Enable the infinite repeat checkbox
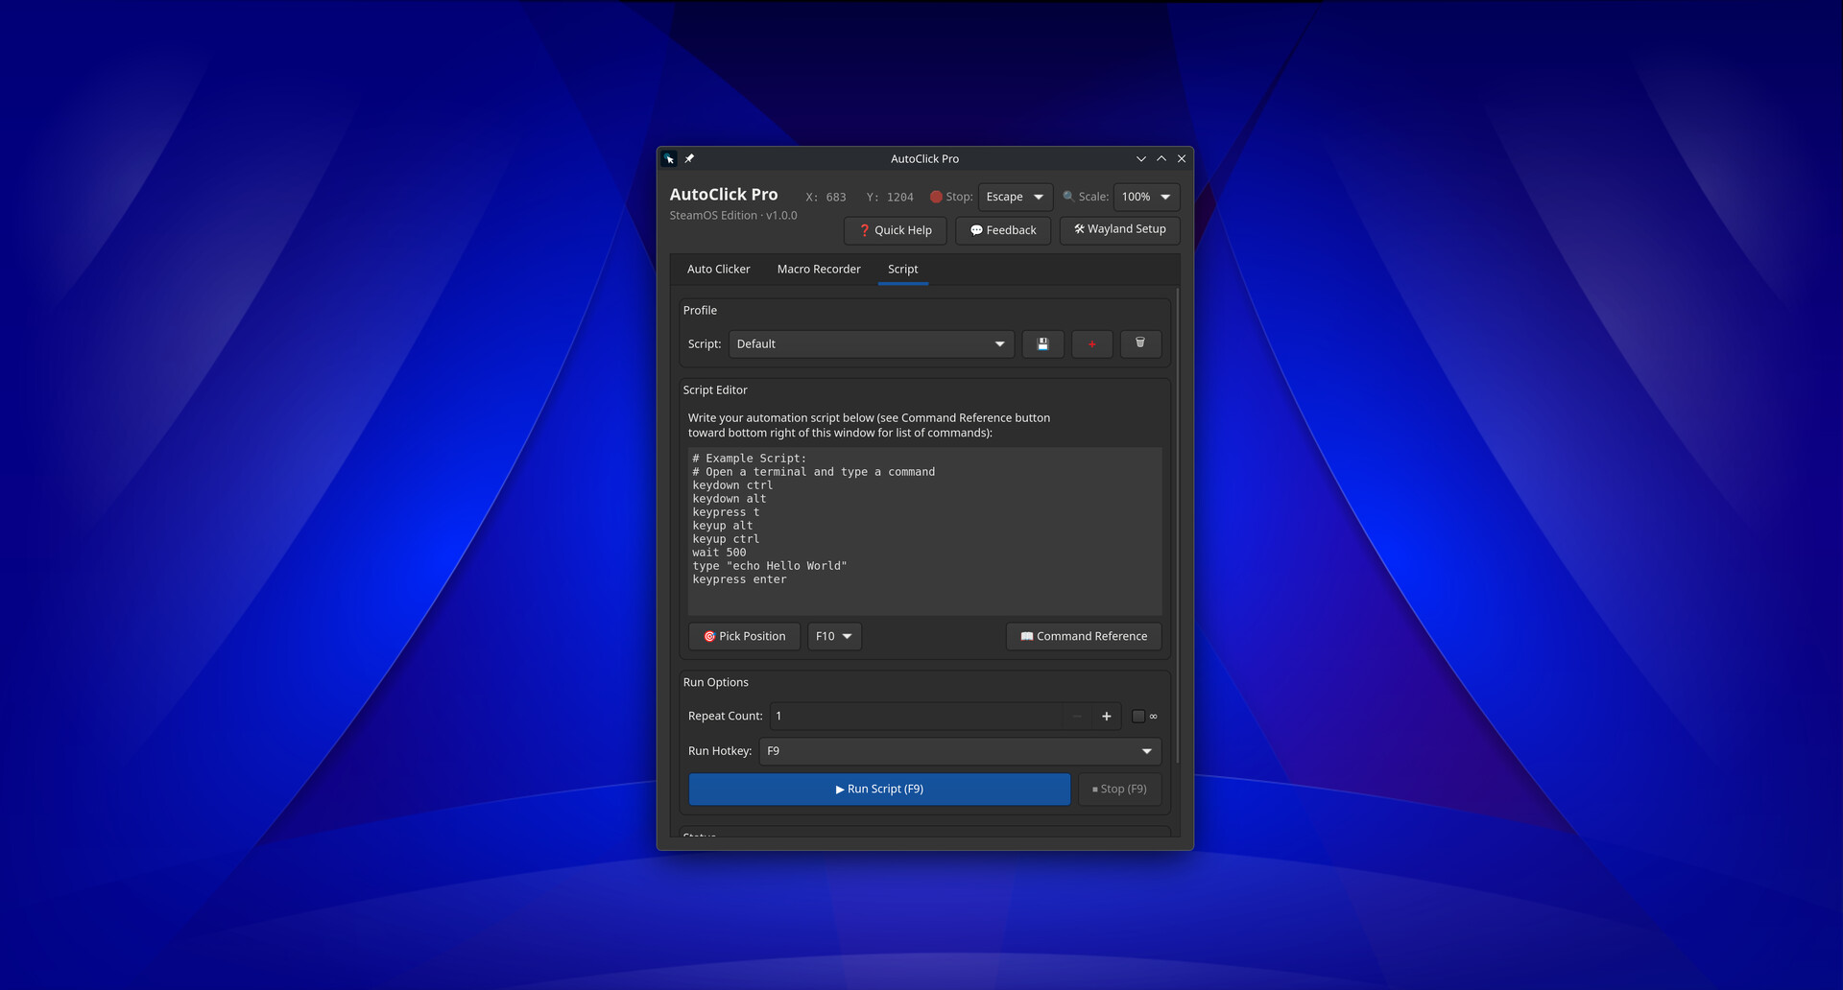Screen dimensions: 1843x990 coord(1138,717)
